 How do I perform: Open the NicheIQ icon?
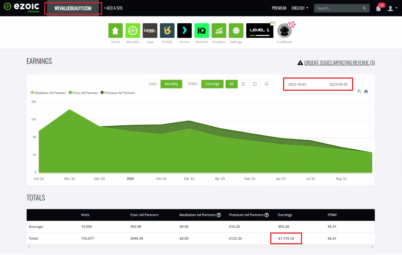click(x=201, y=30)
